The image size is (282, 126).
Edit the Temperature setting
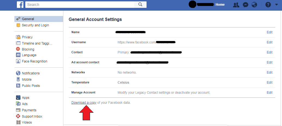[269, 82]
